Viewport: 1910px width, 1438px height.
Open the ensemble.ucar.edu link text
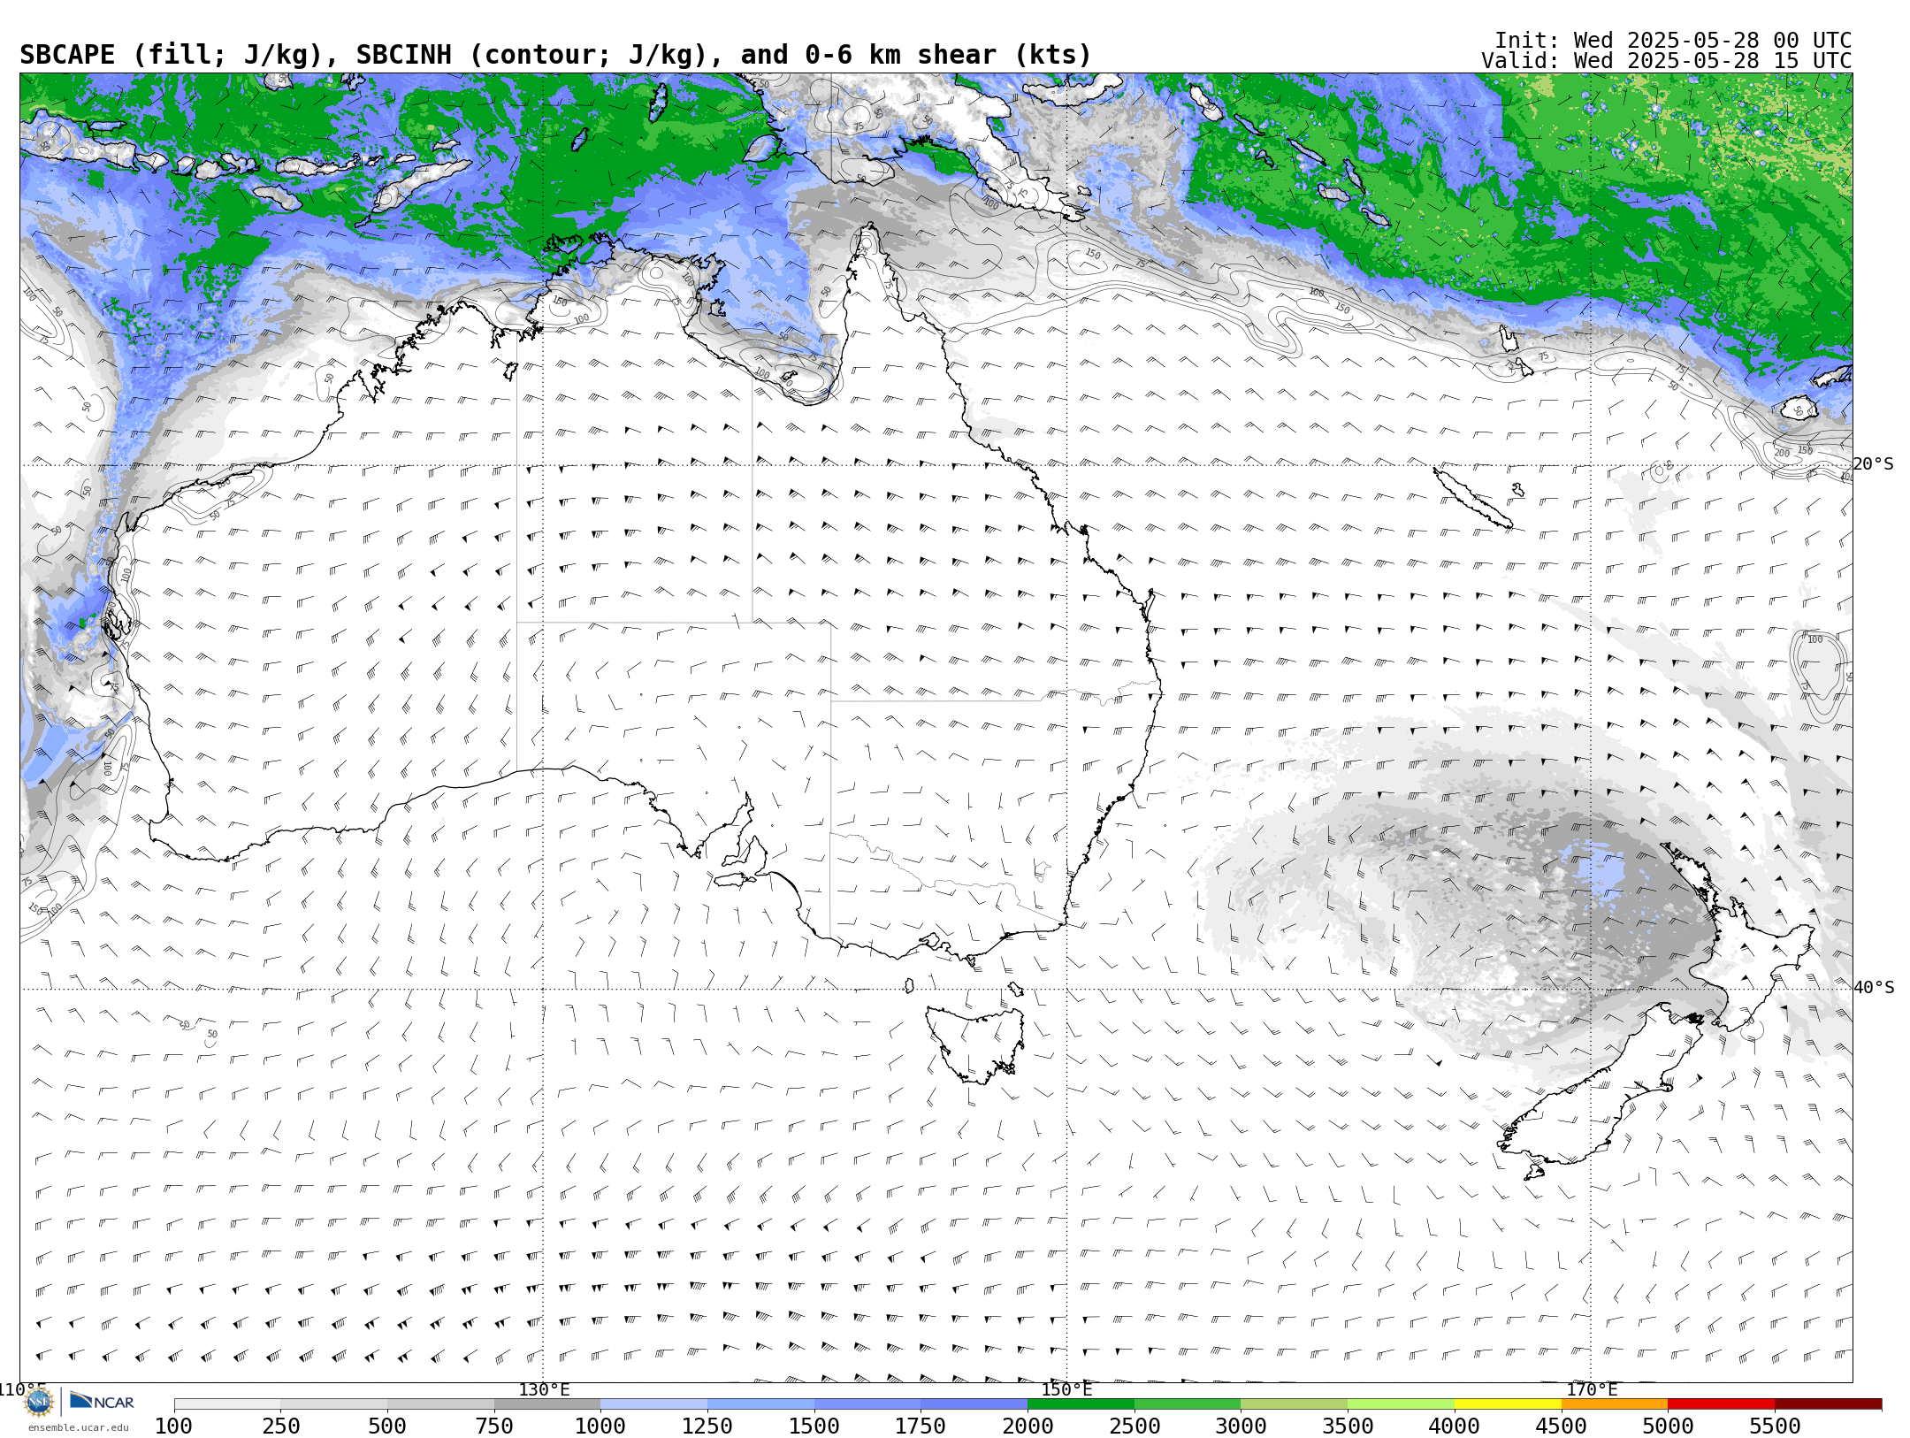pyautogui.click(x=78, y=1427)
